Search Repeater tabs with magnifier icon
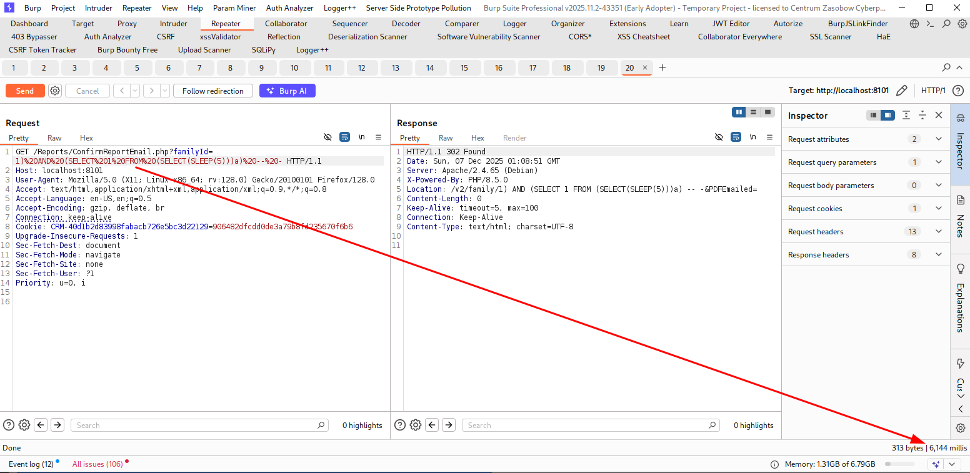 click(946, 67)
